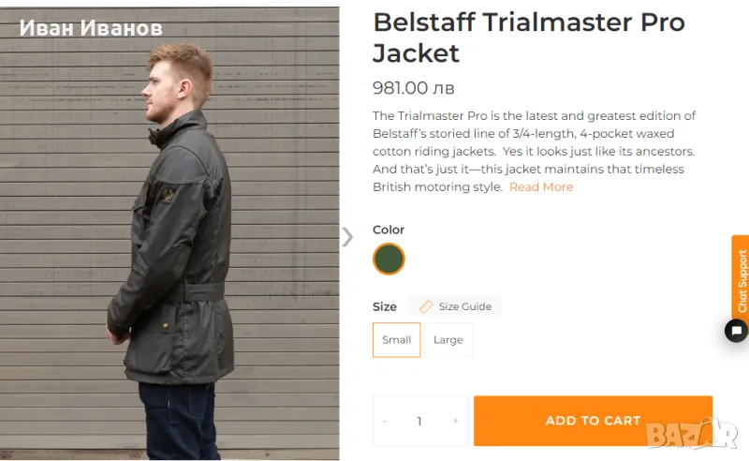Choose the Large size option

448,340
